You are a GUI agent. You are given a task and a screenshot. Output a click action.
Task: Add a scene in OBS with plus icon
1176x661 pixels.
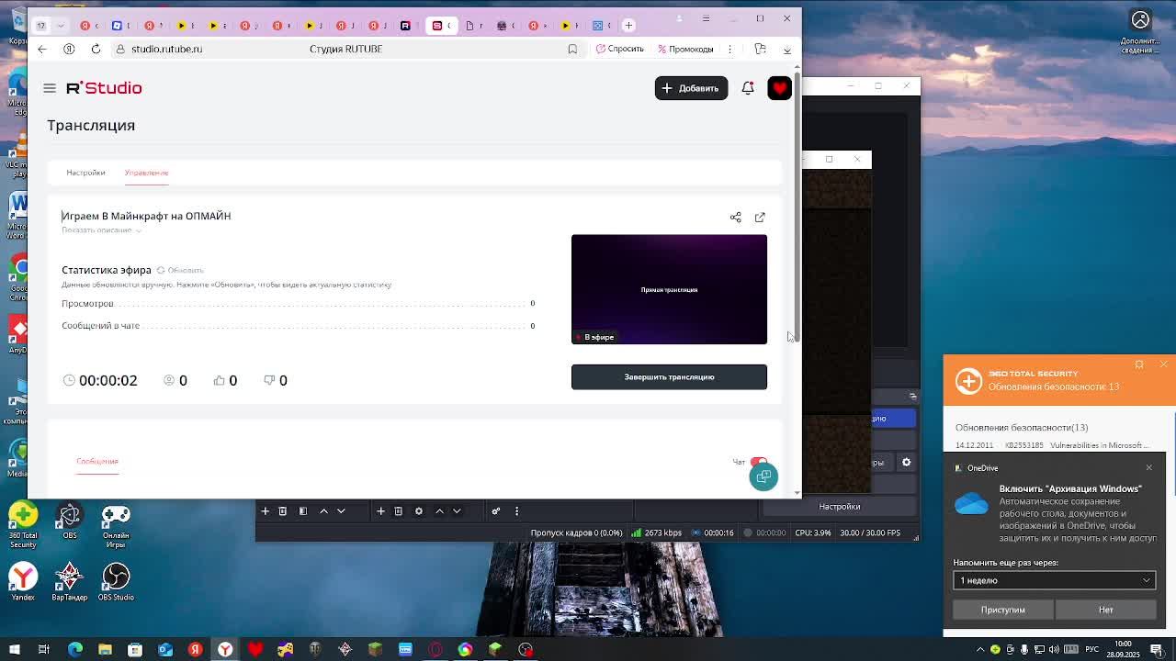point(265,511)
